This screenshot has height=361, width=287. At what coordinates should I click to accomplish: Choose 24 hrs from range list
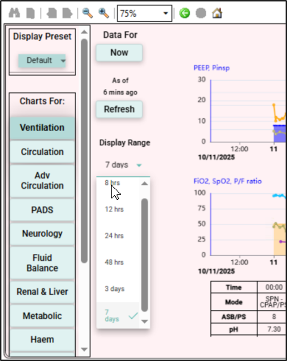pos(114,236)
